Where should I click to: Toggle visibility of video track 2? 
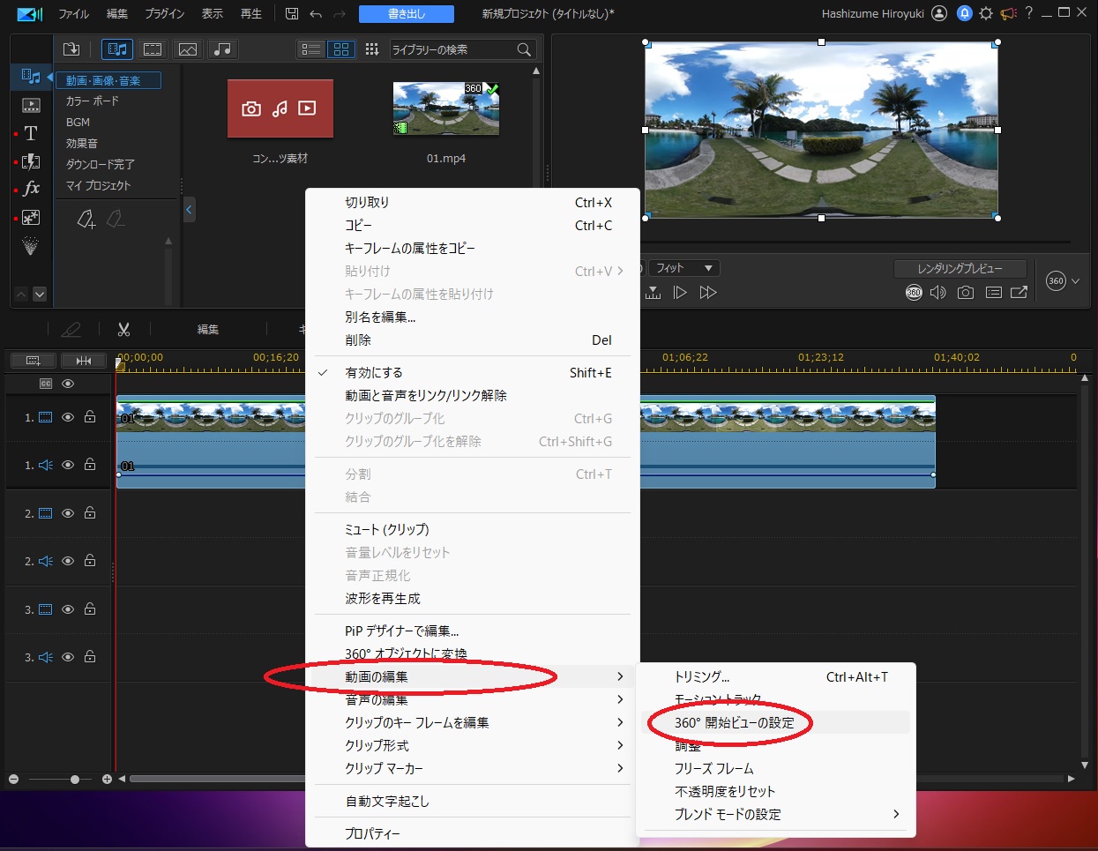pyautogui.click(x=68, y=513)
